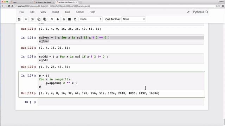Open the File menu

[21, 12]
